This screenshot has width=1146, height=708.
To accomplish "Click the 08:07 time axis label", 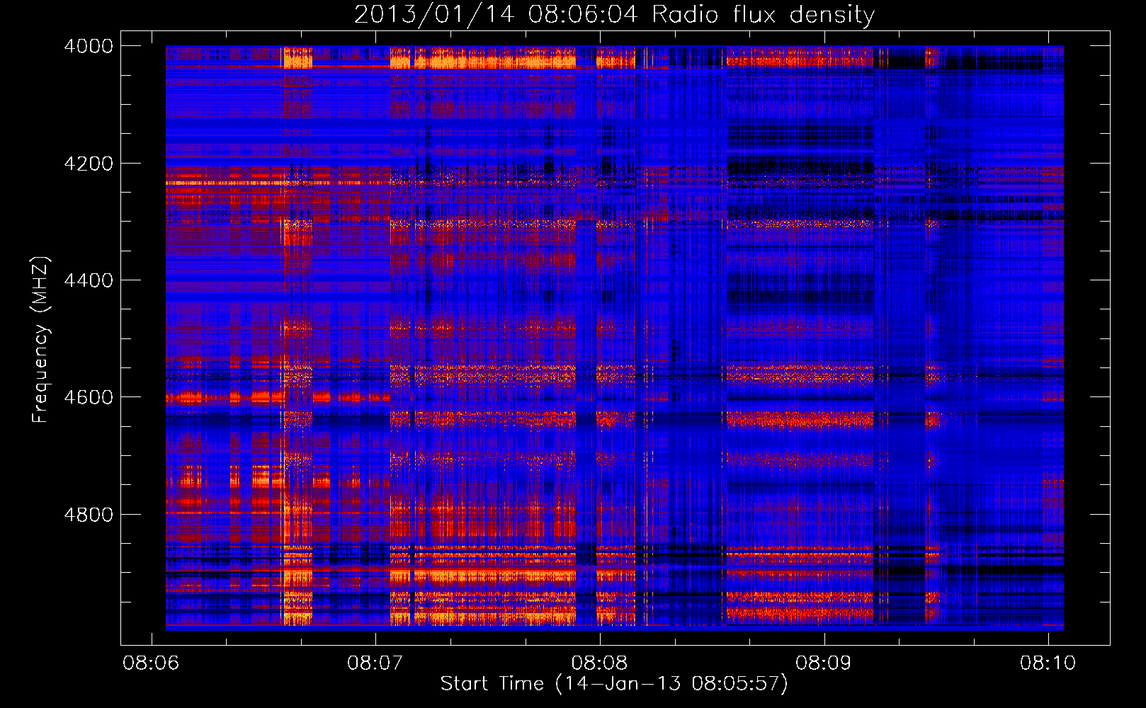I will point(375,663).
